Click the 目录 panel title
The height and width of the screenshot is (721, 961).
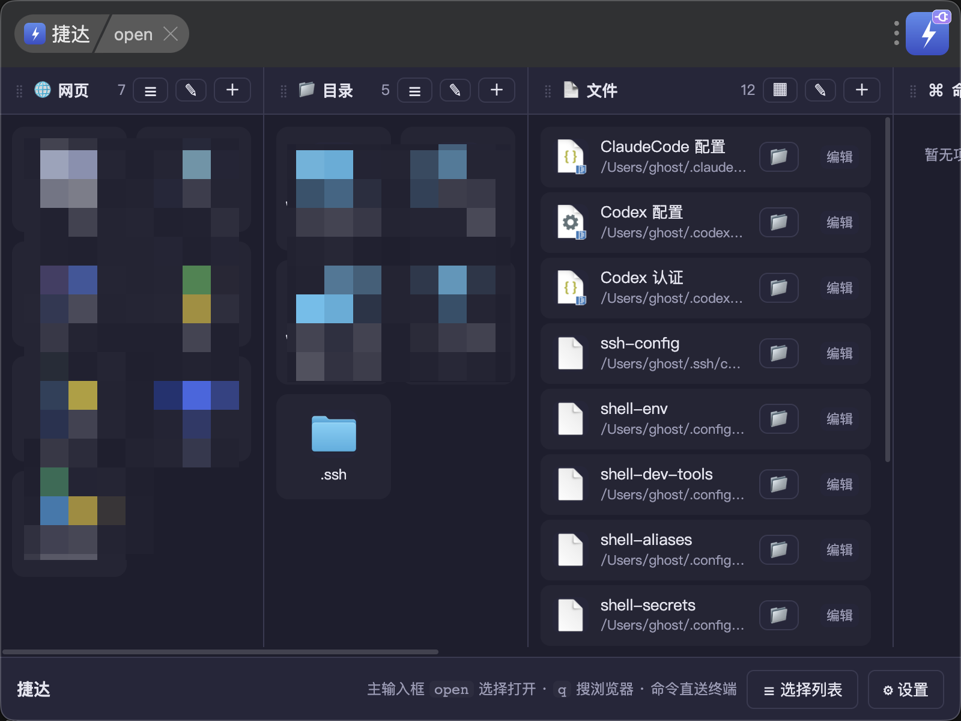[x=338, y=91]
